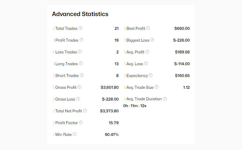Image resolution: width=242 pixels, height=150 pixels.
Task: Click the Win Rate help icon
Action: click(75, 134)
